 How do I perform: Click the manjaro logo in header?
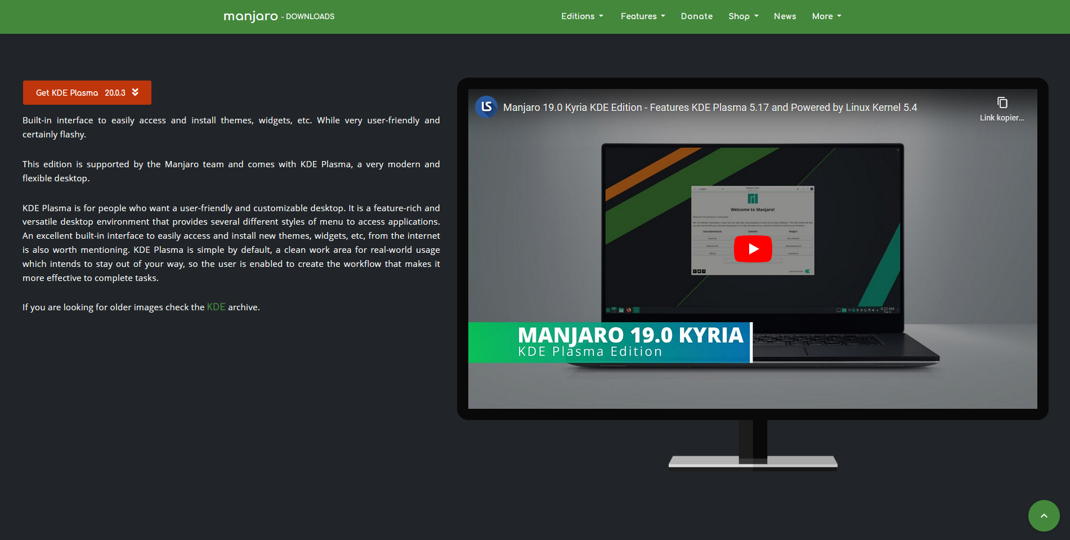click(250, 16)
